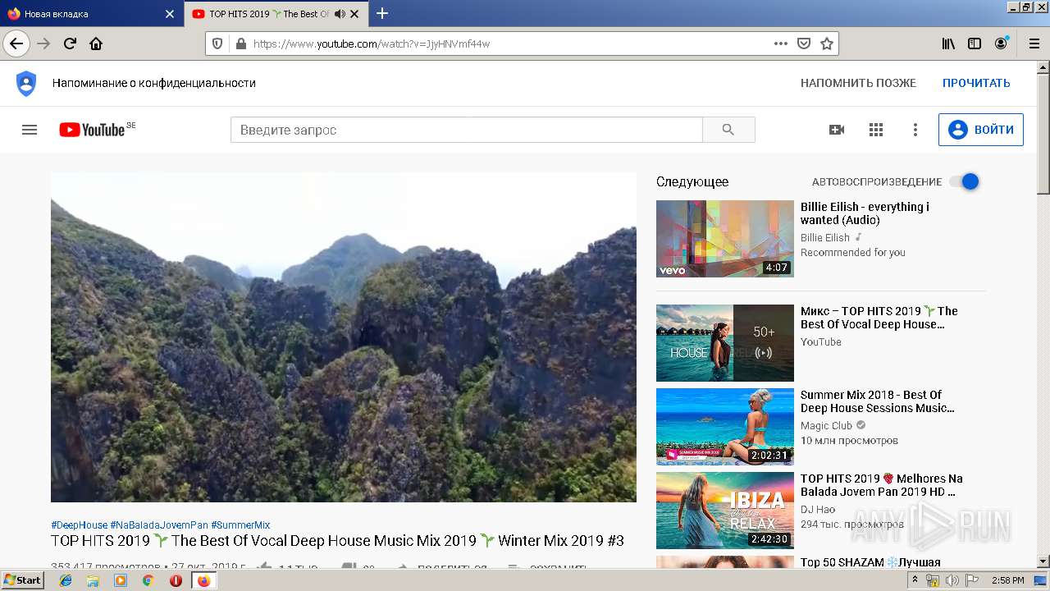
Task: Open Firefox hamburger menu
Action: (x=1034, y=44)
